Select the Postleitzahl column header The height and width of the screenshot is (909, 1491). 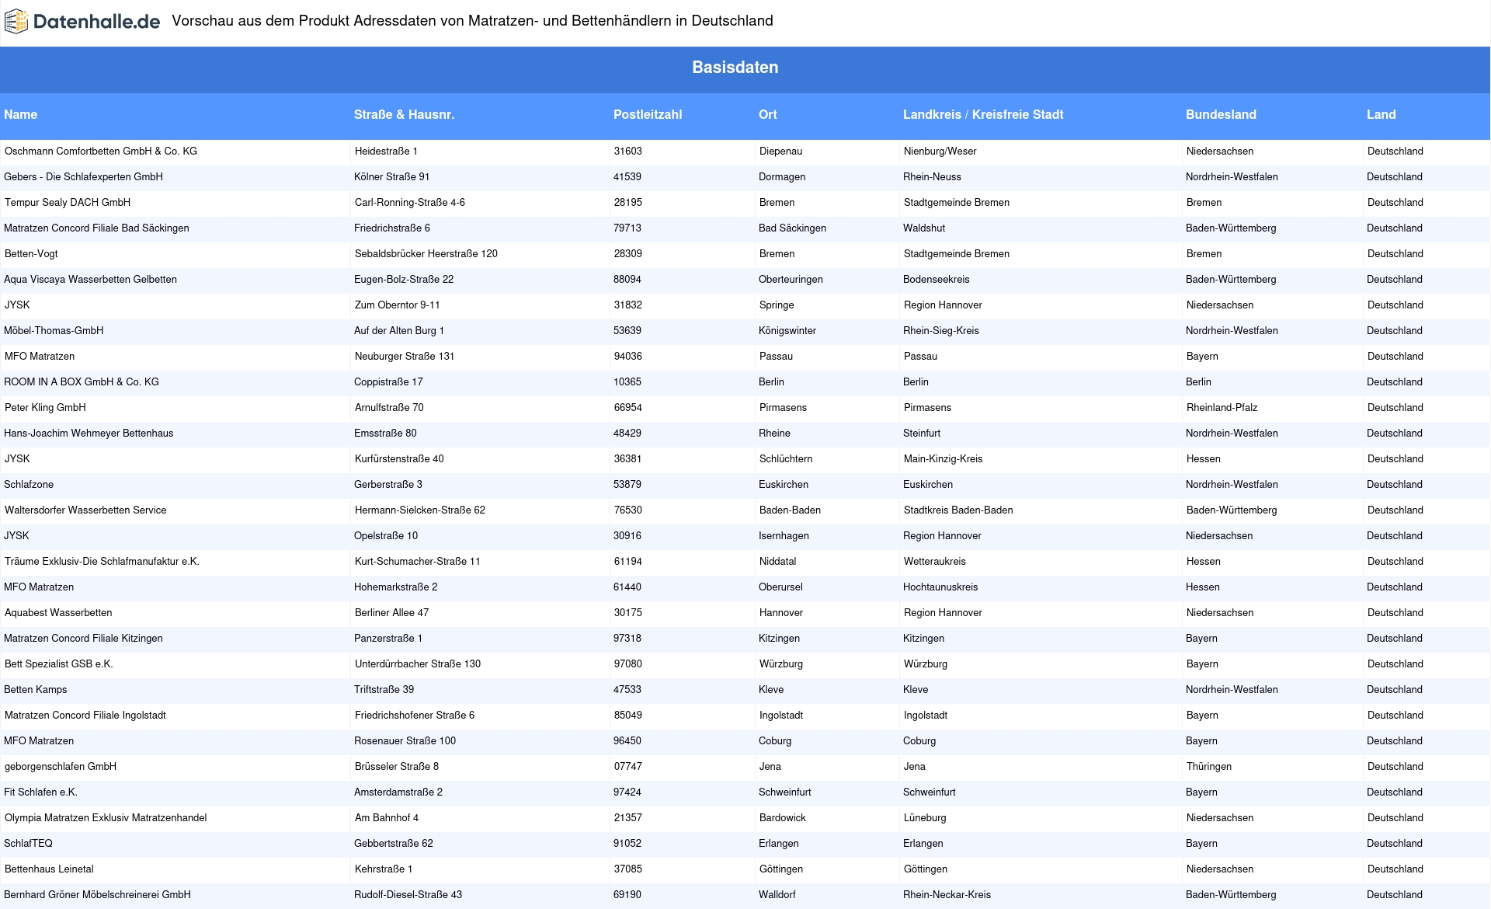[x=648, y=115]
